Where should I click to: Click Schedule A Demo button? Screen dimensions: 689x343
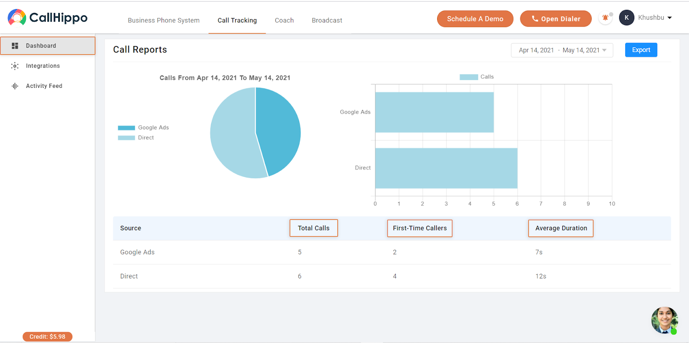(475, 19)
